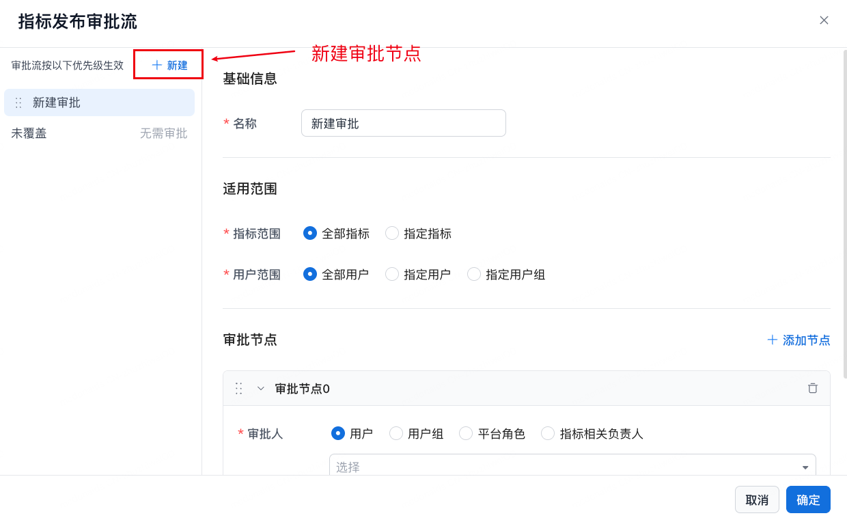The image size is (847, 520).
Task: Set approver type to 指标相关负责人
Action: pos(548,433)
